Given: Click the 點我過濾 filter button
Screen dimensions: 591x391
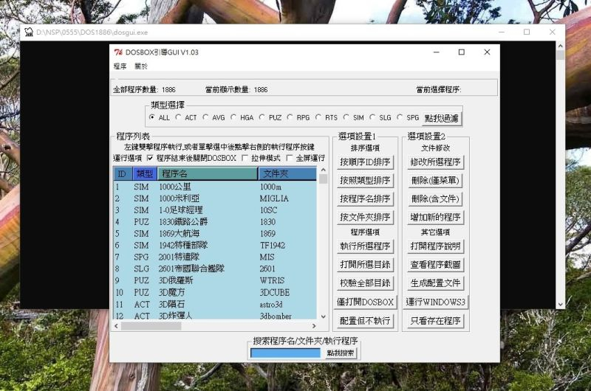Looking at the screenshot, I should [x=441, y=118].
